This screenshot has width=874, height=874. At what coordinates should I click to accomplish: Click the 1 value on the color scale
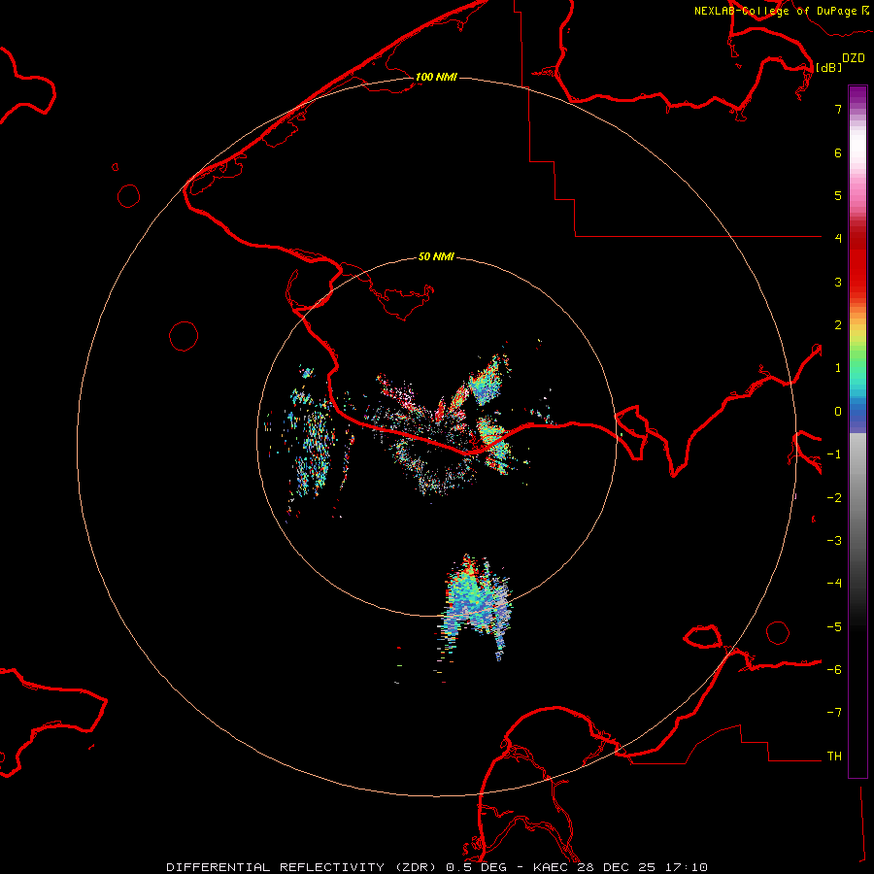coord(838,368)
